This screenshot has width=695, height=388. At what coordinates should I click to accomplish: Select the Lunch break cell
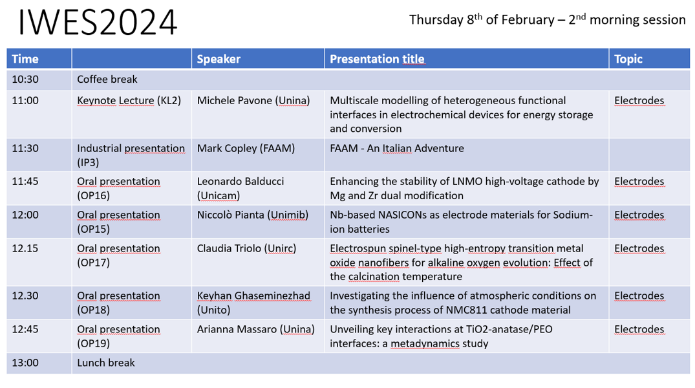pos(106,363)
